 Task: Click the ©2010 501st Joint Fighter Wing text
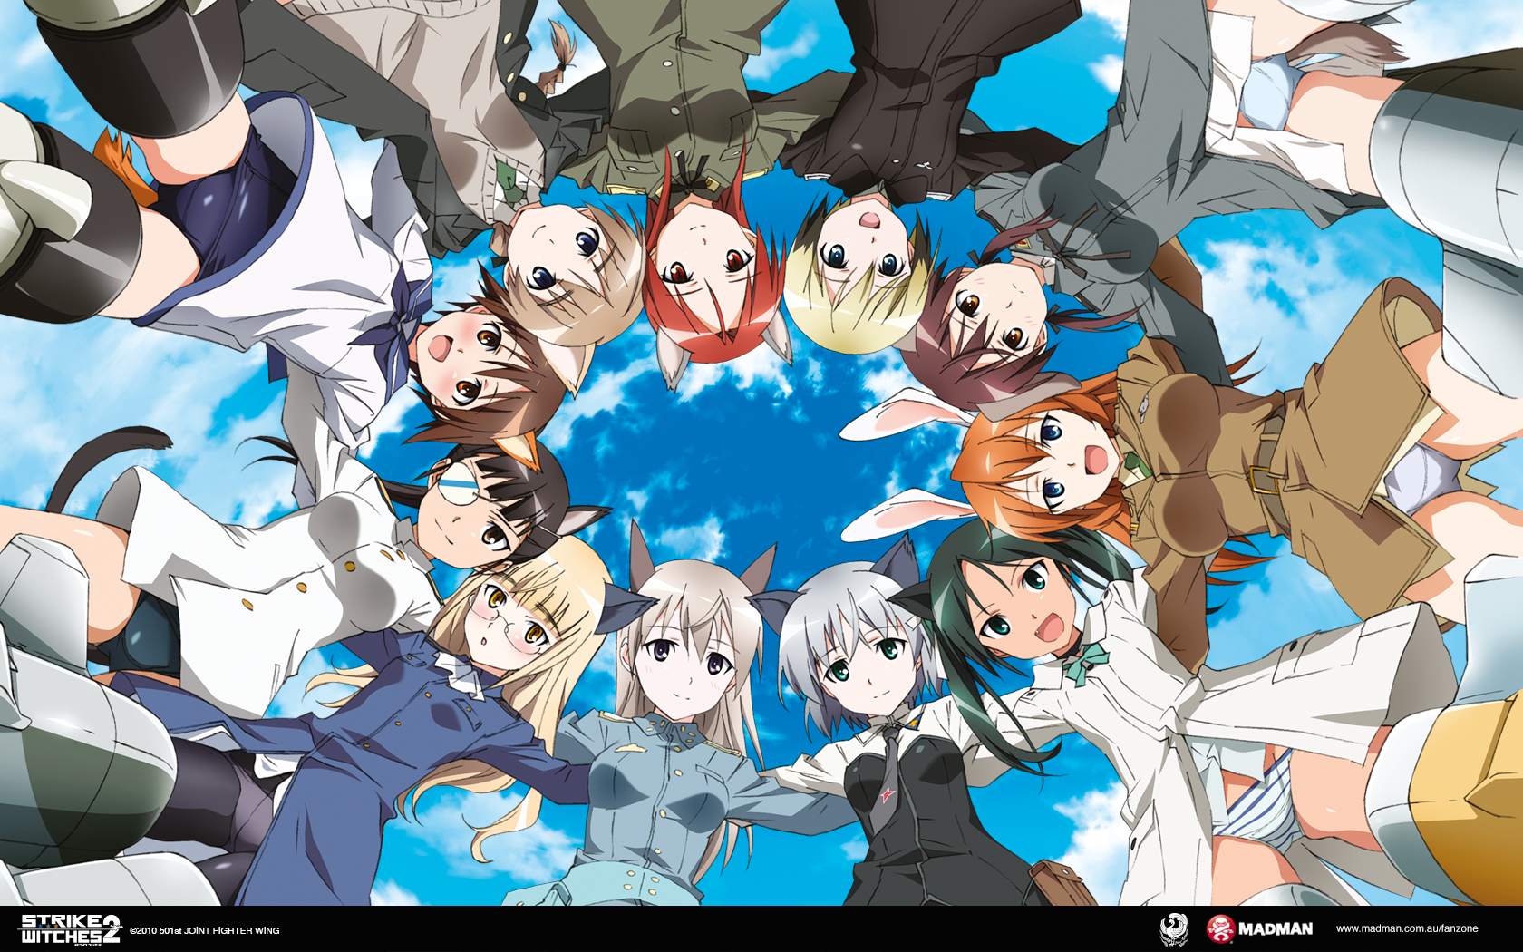(205, 930)
